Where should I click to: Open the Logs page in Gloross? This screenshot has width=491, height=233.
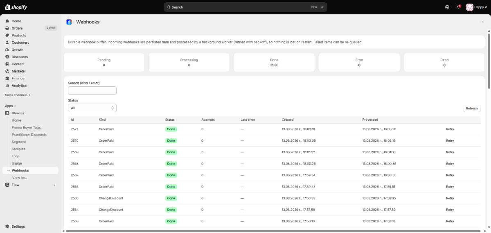click(x=16, y=156)
